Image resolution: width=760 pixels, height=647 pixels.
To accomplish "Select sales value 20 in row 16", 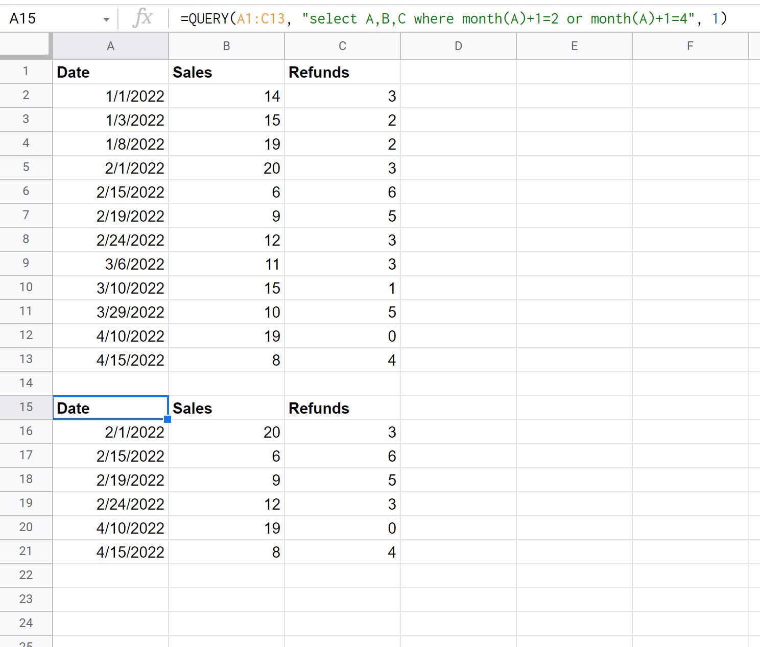I will point(226,432).
